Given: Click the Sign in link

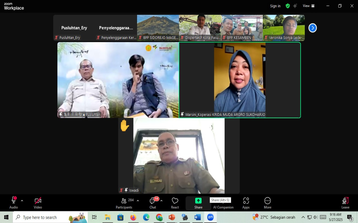Looking at the screenshot, I should pos(275,6).
